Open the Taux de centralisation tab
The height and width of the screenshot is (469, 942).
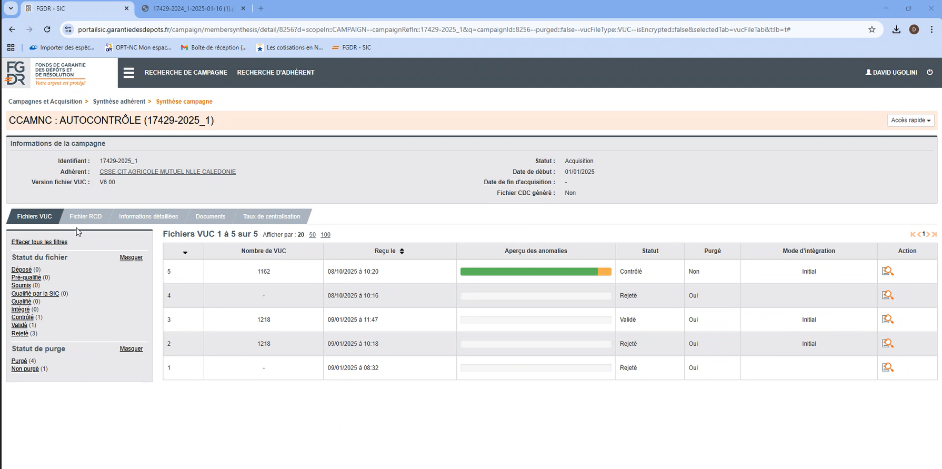point(272,216)
